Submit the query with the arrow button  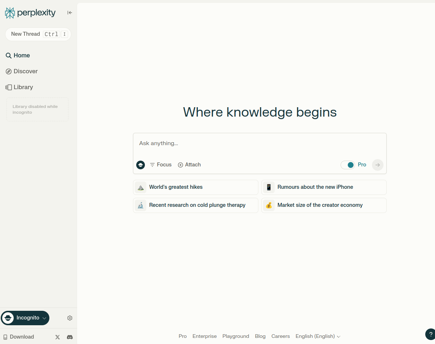(377, 165)
